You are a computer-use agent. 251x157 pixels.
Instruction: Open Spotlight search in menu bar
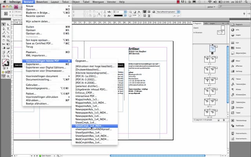pos(246,2)
